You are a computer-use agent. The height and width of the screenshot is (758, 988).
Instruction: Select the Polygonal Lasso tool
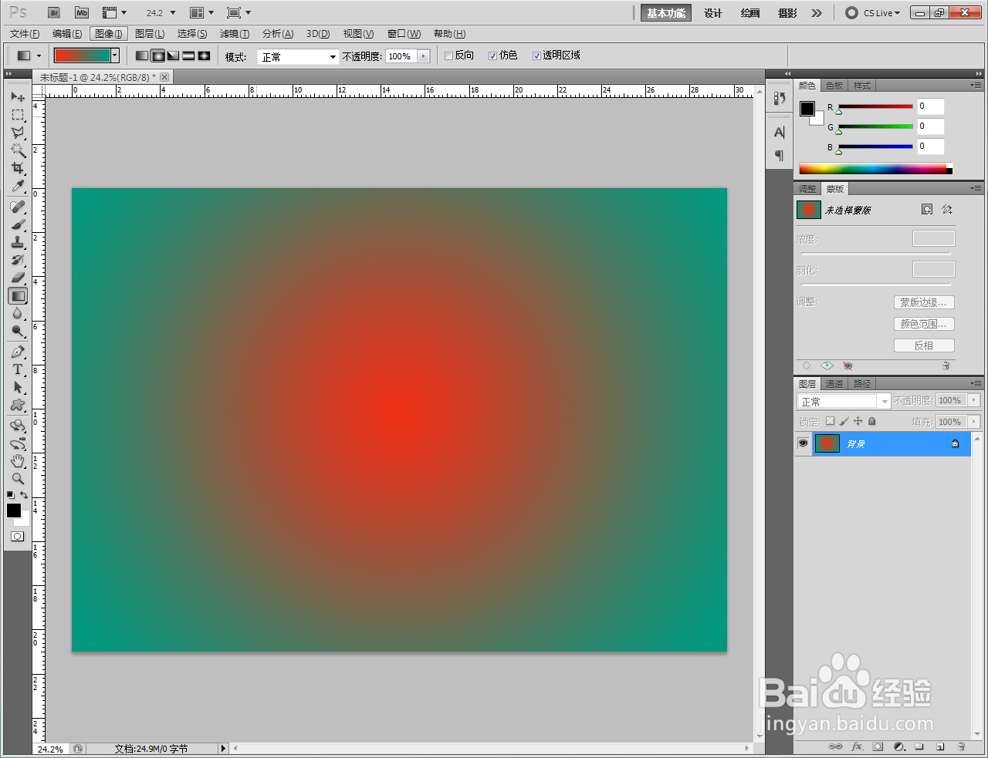click(x=18, y=133)
